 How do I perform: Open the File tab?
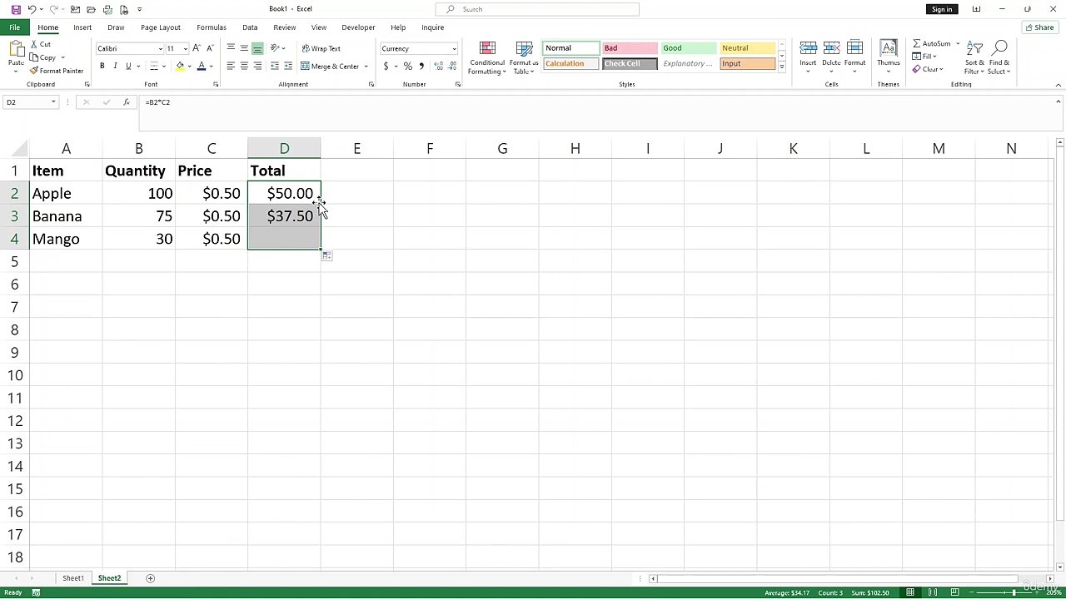(14, 27)
